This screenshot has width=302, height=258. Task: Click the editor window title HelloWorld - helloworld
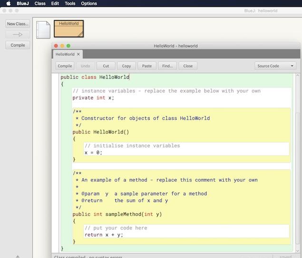pos(175,46)
